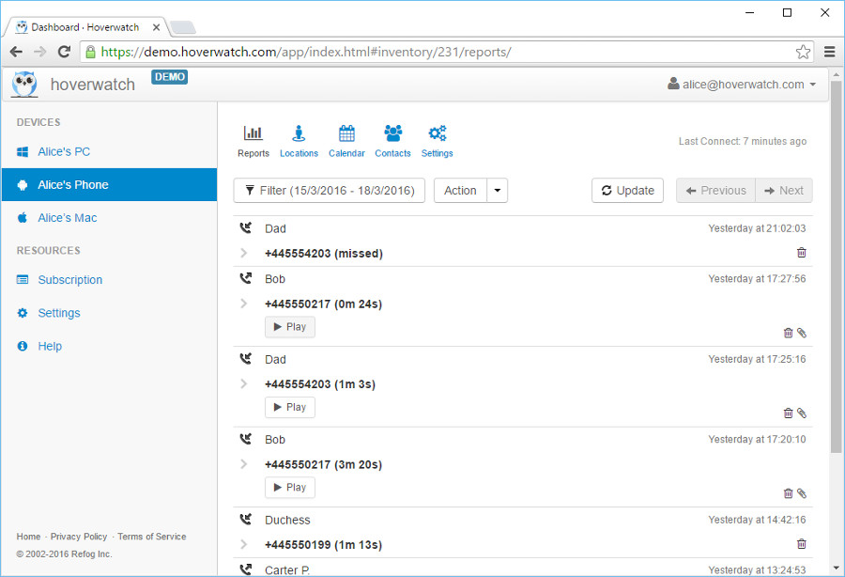845x577 pixels.
Task: Click outgoing call icon beside Bob 17:27:56
Action: 246,278
